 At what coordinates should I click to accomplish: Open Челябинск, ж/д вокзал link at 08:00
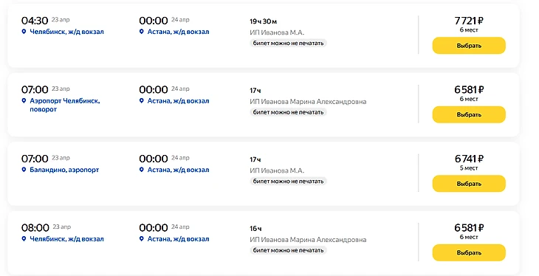pyautogui.click(x=66, y=239)
